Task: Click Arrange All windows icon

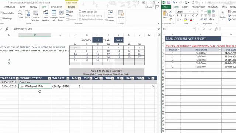Action: tap(54, 13)
